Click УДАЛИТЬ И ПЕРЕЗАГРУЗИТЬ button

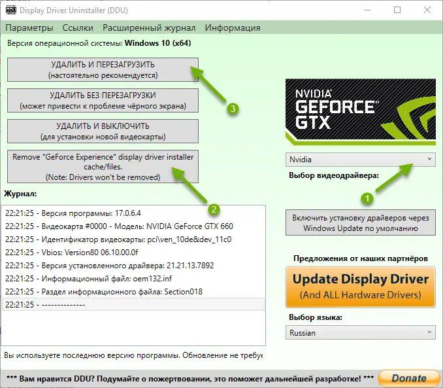(x=103, y=70)
